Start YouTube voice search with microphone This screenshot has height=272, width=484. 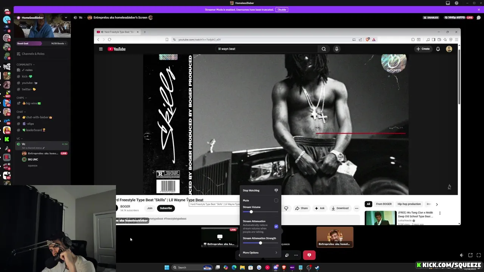(337, 49)
